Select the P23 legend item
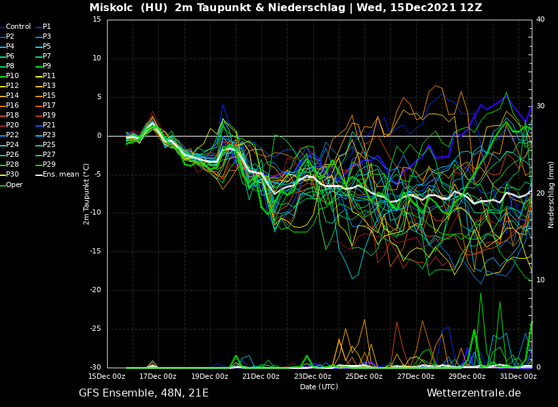558x407 pixels. tap(49, 135)
